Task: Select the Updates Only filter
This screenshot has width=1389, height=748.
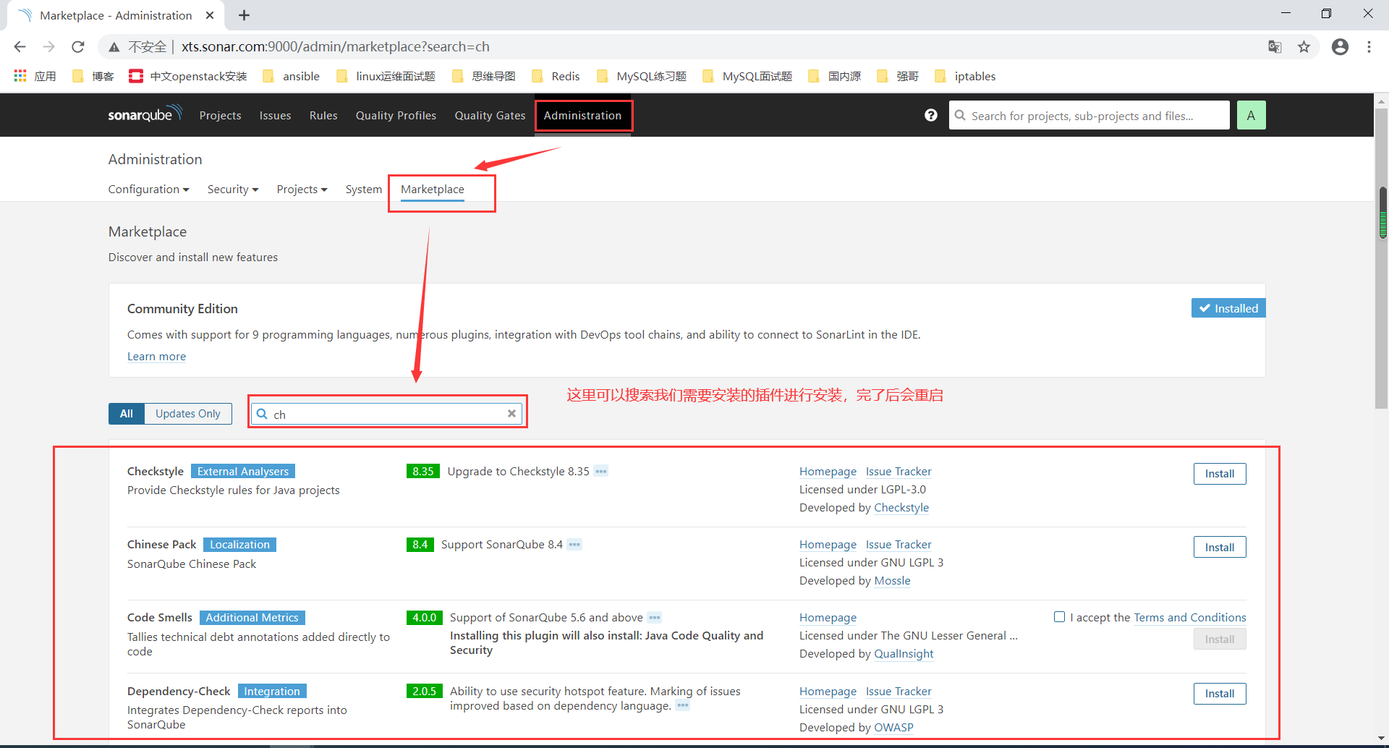Action: 188,414
